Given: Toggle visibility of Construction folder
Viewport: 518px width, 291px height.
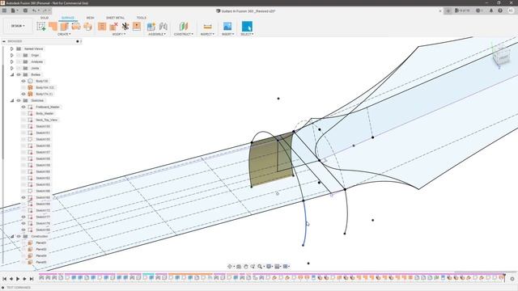Looking at the screenshot, I should (x=19, y=236).
